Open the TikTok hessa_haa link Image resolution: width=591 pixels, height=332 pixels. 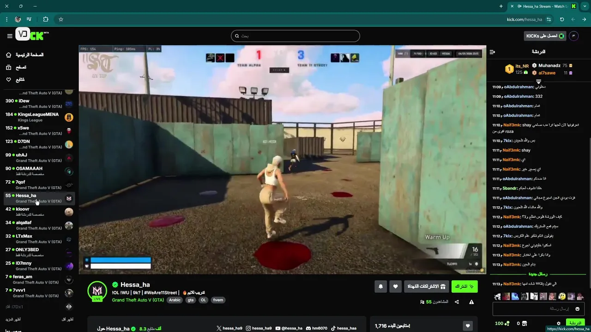click(344, 328)
